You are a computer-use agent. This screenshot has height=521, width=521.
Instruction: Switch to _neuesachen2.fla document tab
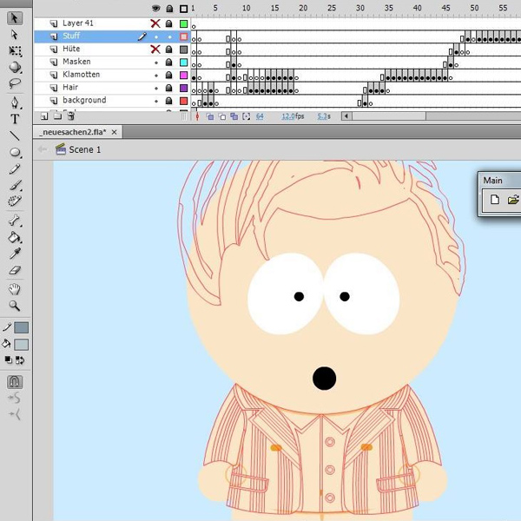pyautogui.click(x=73, y=132)
